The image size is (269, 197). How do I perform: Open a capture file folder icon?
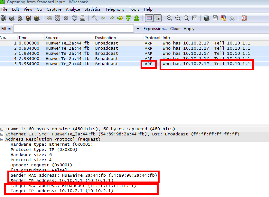(49, 18)
